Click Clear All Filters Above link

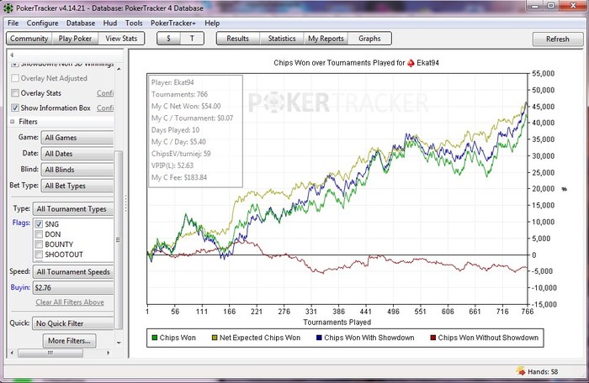(x=70, y=302)
